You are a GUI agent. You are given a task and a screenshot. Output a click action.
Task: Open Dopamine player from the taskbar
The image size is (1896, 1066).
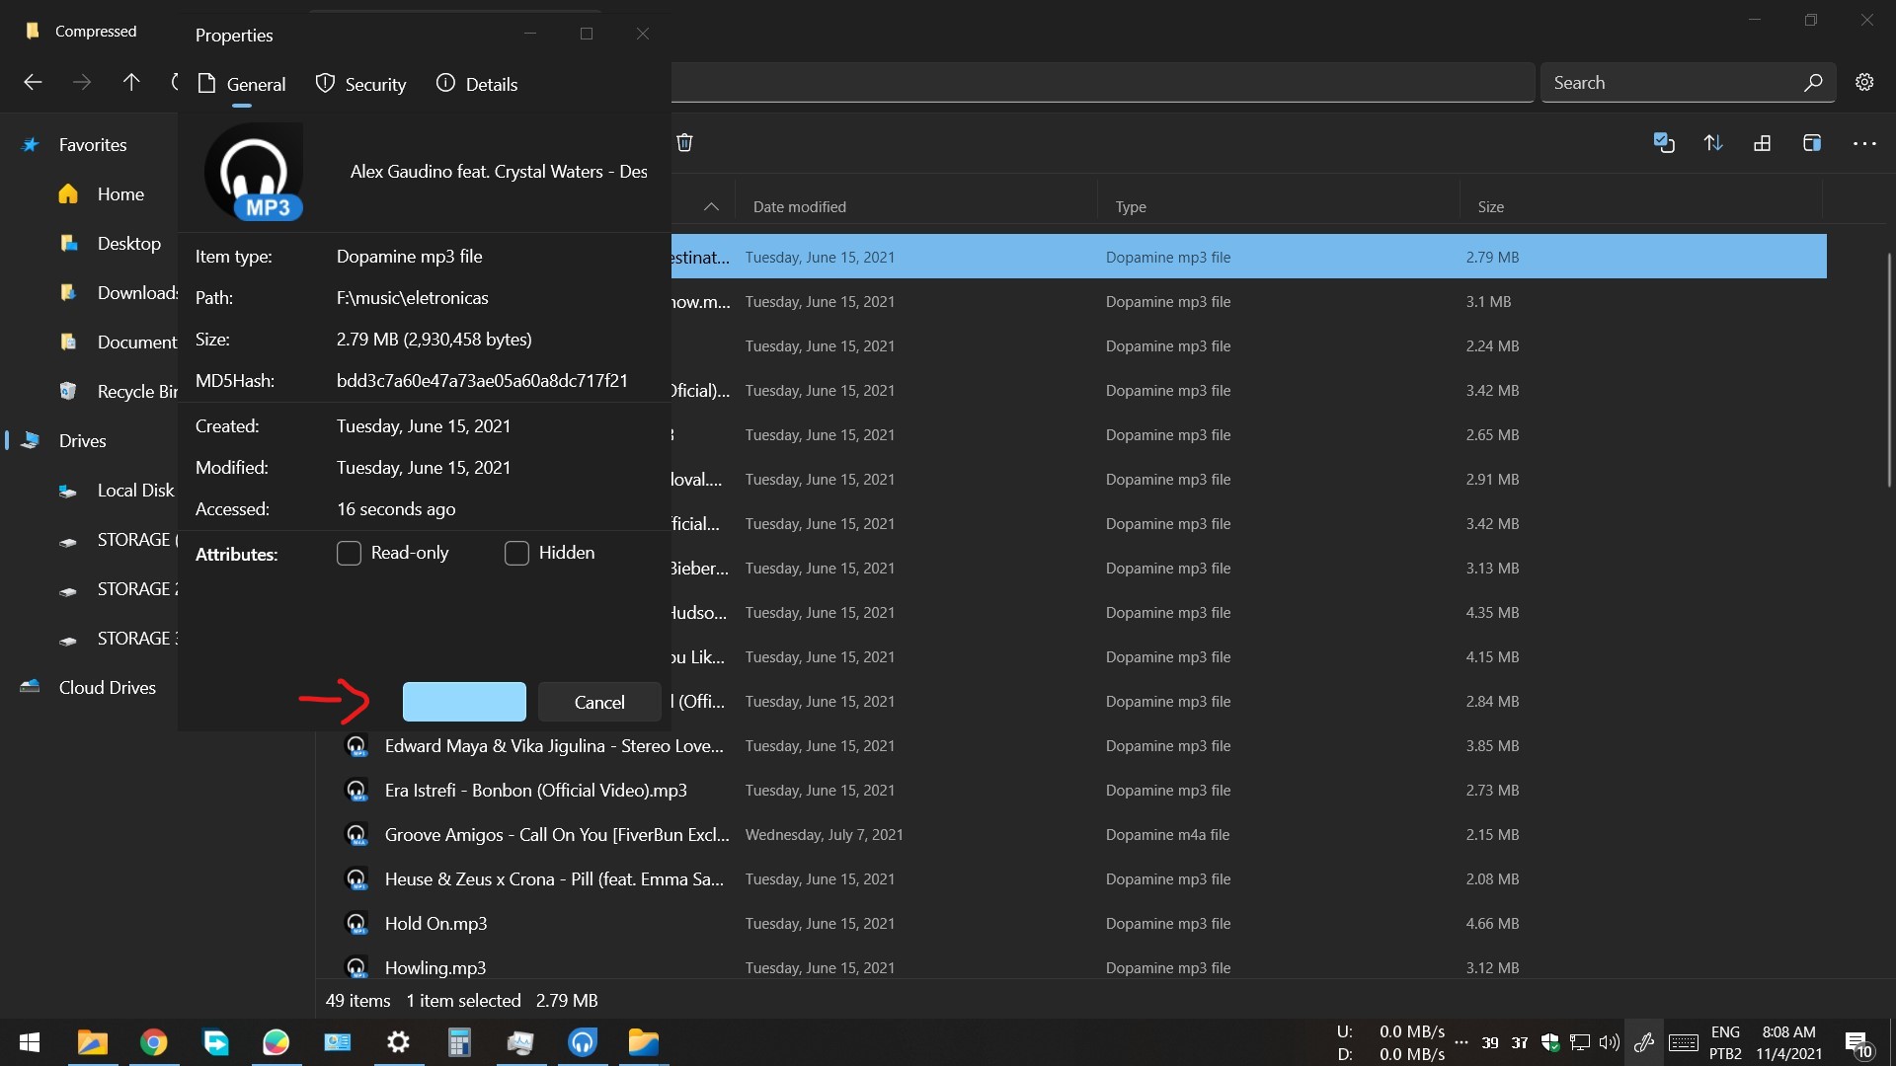[583, 1042]
